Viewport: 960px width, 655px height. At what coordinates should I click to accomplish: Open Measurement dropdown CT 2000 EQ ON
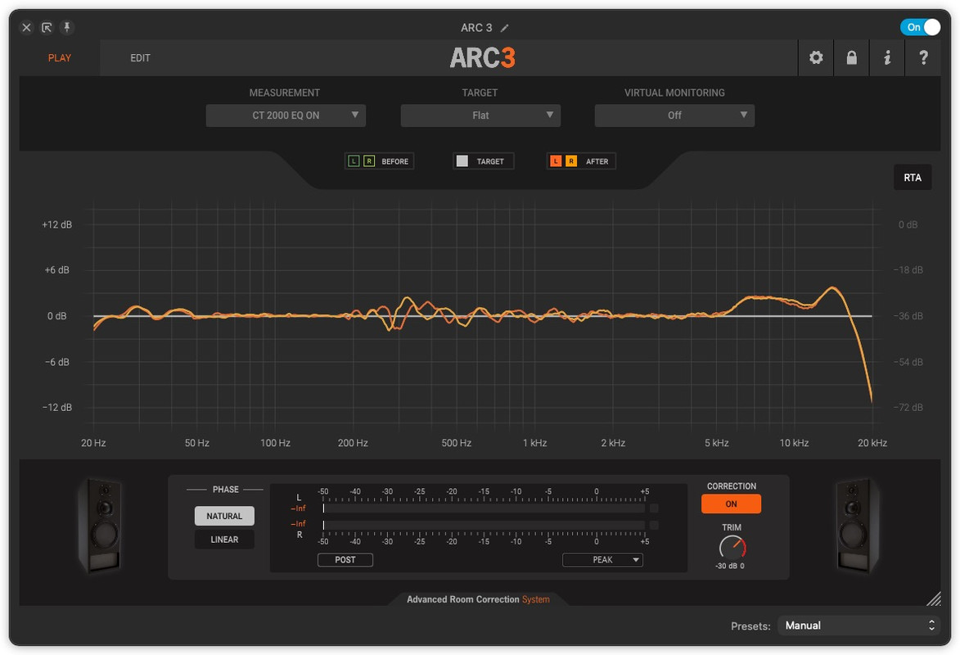(x=286, y=115)
